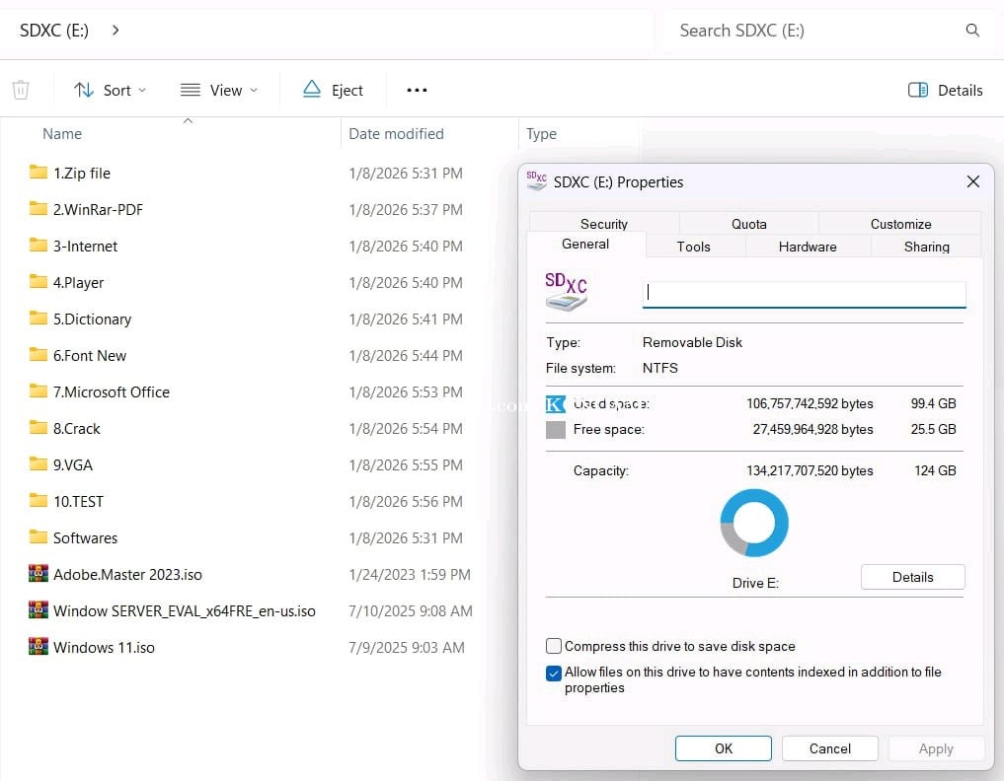Click the search magnifier icon
The width and height of the screenshot is (1004, 781).
pyautogui.click(x=972, y=31)
